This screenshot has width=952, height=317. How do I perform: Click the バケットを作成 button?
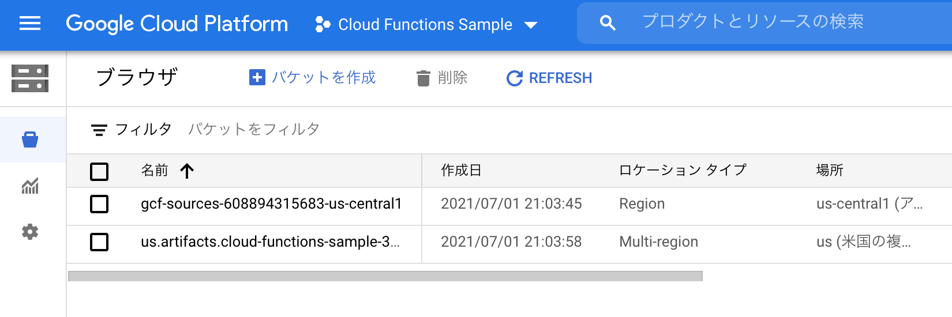(x=313, y=78)
